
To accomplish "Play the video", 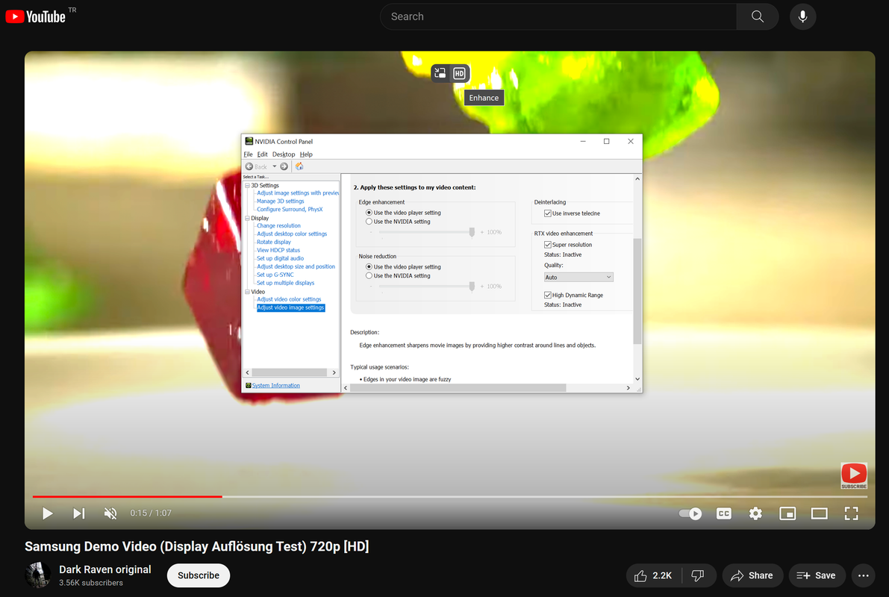I will pos(48,513).
